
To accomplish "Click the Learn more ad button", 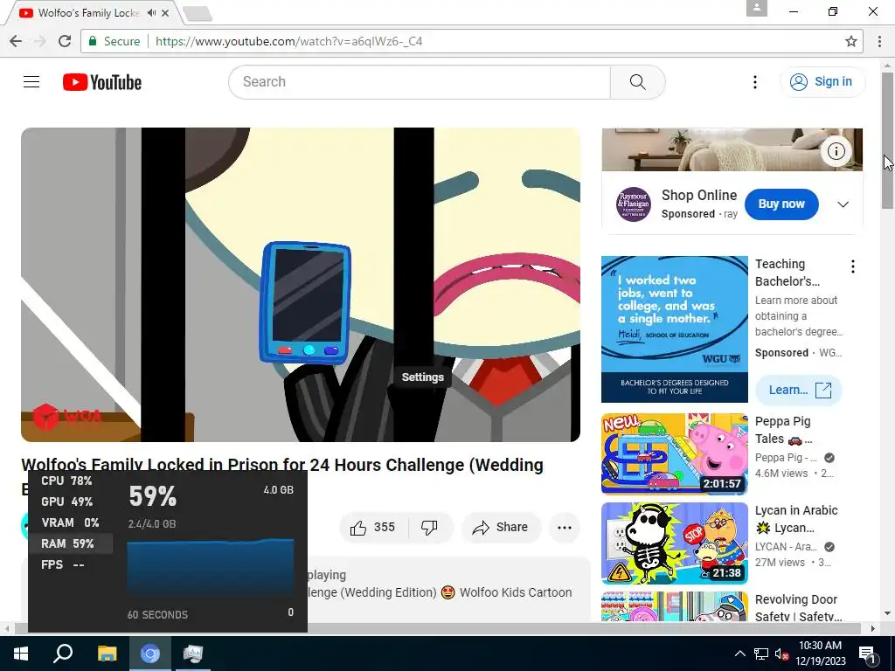I will click(x=799, y=391).
